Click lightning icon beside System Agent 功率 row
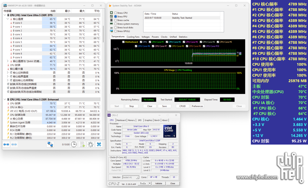The image size is (308, 188). pos(8,122)
